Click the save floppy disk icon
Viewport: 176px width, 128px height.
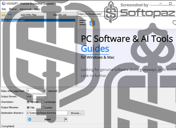pos(10,15)
